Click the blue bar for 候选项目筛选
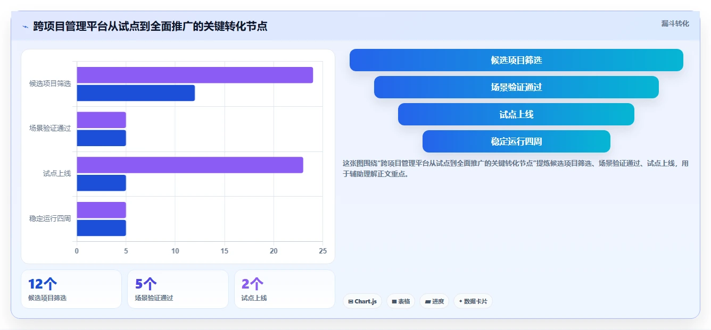This screenshot has height=330, width=711. pyautogui.click(x=136, y=93)
